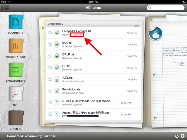Open iTunes U Downloads Top 300 Million
Image resolution: width=187 pixels, height=140 pixels.
pos(93,103)
